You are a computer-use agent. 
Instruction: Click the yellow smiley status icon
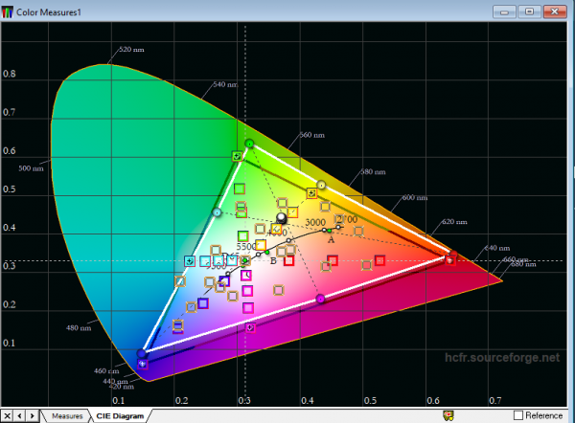(448, 415)
